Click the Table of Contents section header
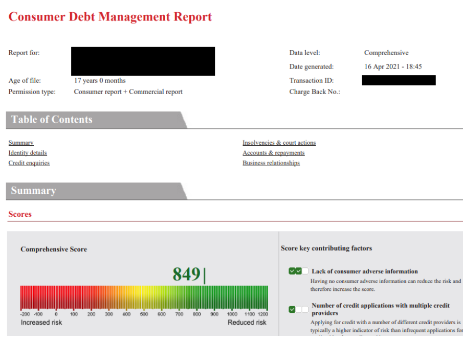463x342 pixels. [x=52, y=120]
